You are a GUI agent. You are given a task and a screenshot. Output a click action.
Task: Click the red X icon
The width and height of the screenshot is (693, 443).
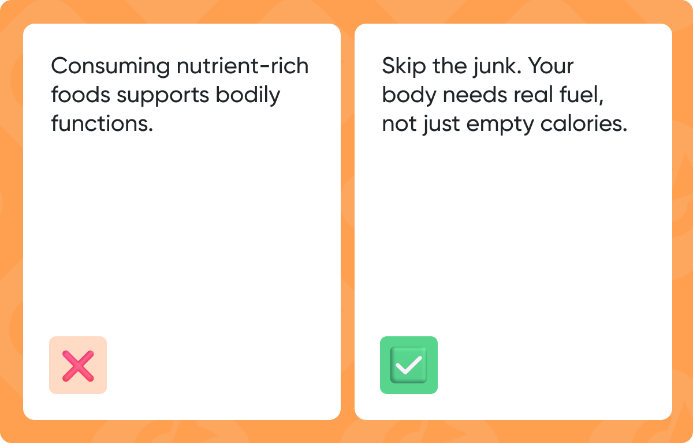78,365
